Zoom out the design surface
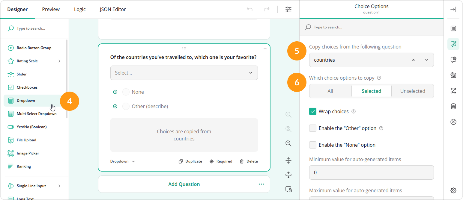The image size is (463, 200). (x=288, y=143)
